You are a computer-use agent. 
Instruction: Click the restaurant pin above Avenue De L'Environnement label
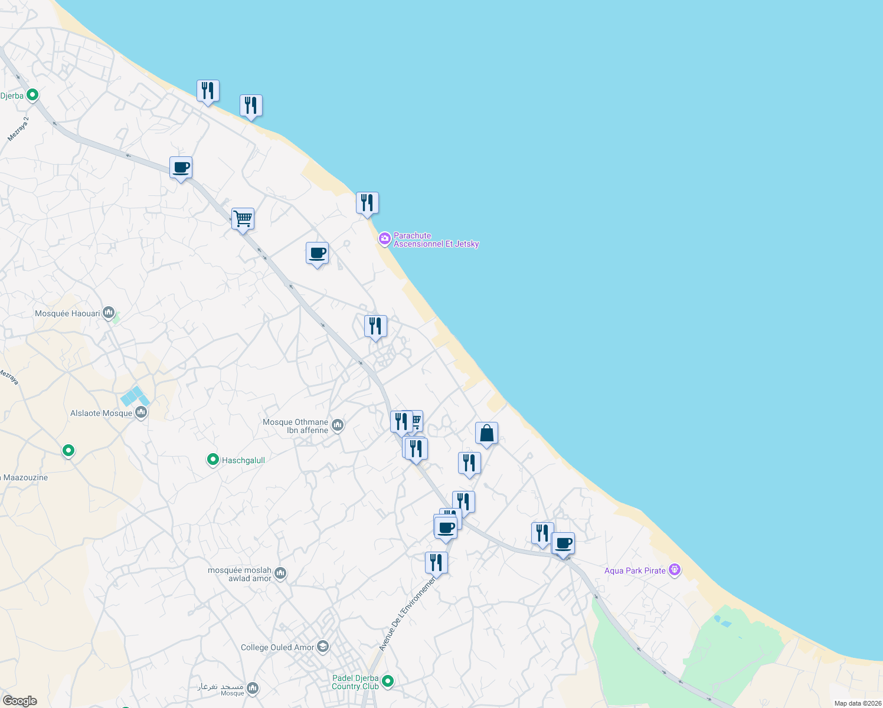(x=437, y=562)
